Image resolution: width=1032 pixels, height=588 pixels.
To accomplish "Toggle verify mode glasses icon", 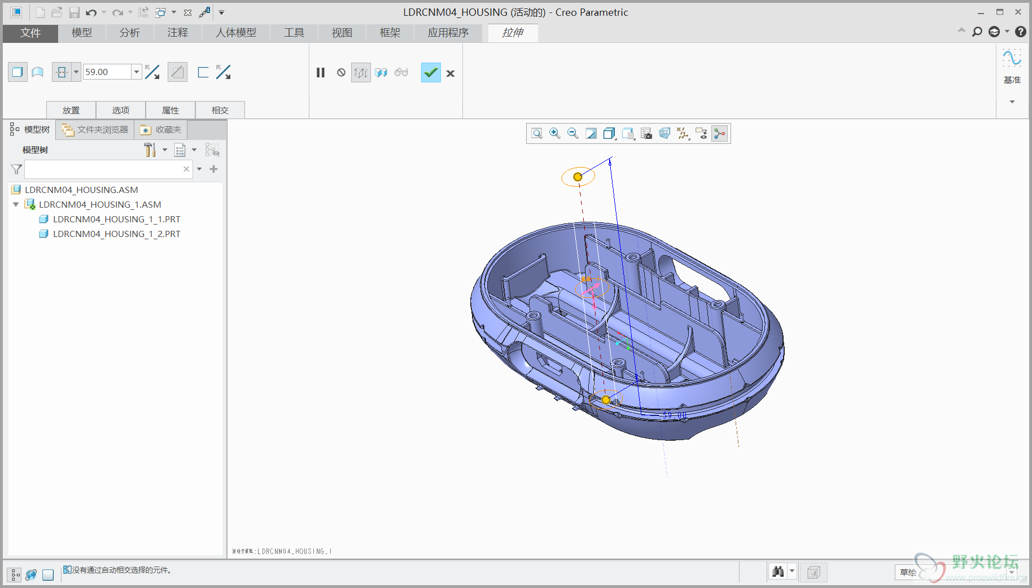I will coord(401,73).
